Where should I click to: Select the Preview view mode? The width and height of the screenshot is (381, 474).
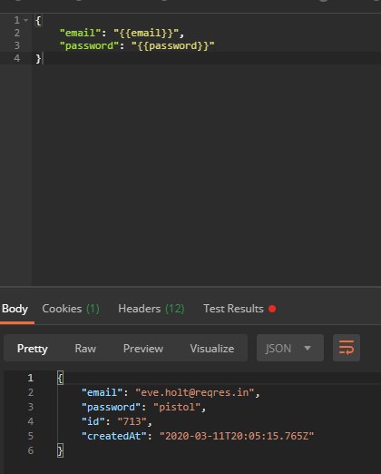tap(143, 349)
